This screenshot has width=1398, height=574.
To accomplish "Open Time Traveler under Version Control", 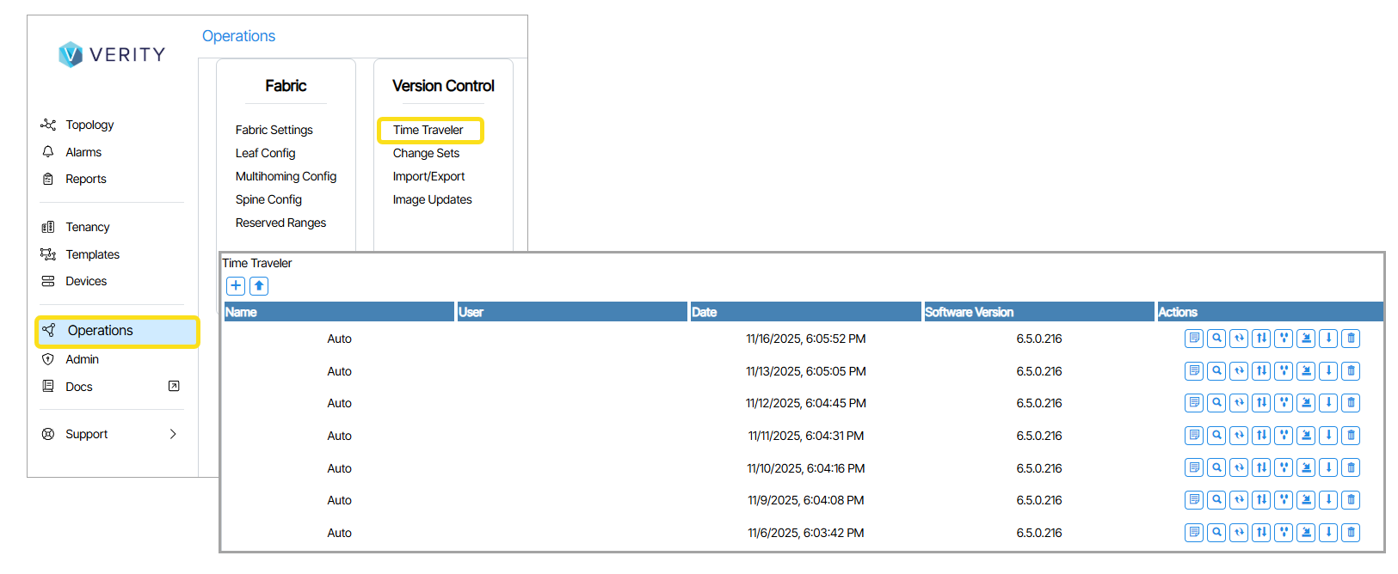I will pyautogui.click(x=428, y=130).
